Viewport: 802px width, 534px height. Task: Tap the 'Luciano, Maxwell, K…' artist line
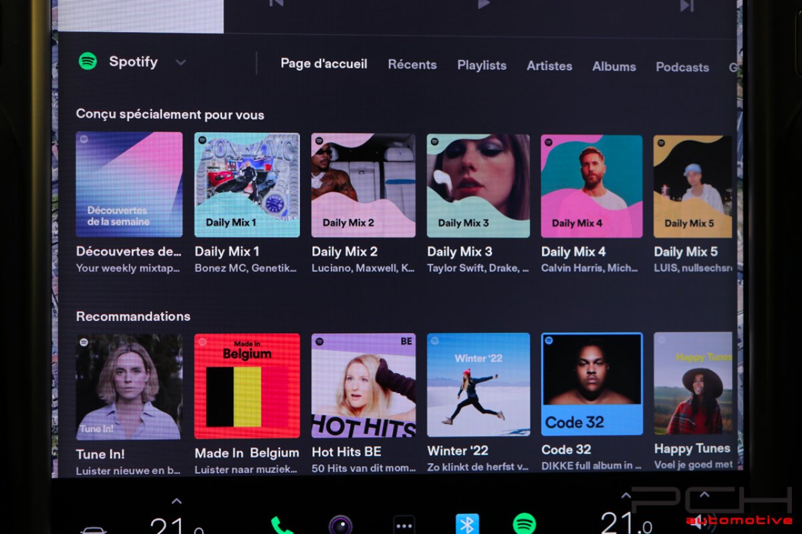[x=363, y=268]
